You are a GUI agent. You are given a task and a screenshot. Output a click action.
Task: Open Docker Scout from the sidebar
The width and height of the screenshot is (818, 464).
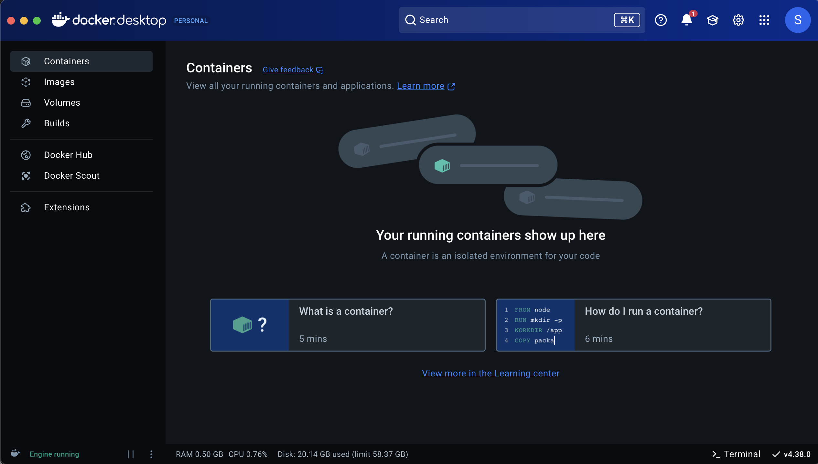(71, 175)
